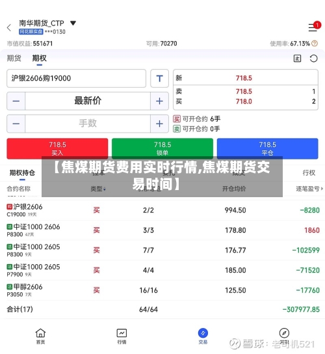
Task: Decrease price with the minus button
Action: click(16, 101)
